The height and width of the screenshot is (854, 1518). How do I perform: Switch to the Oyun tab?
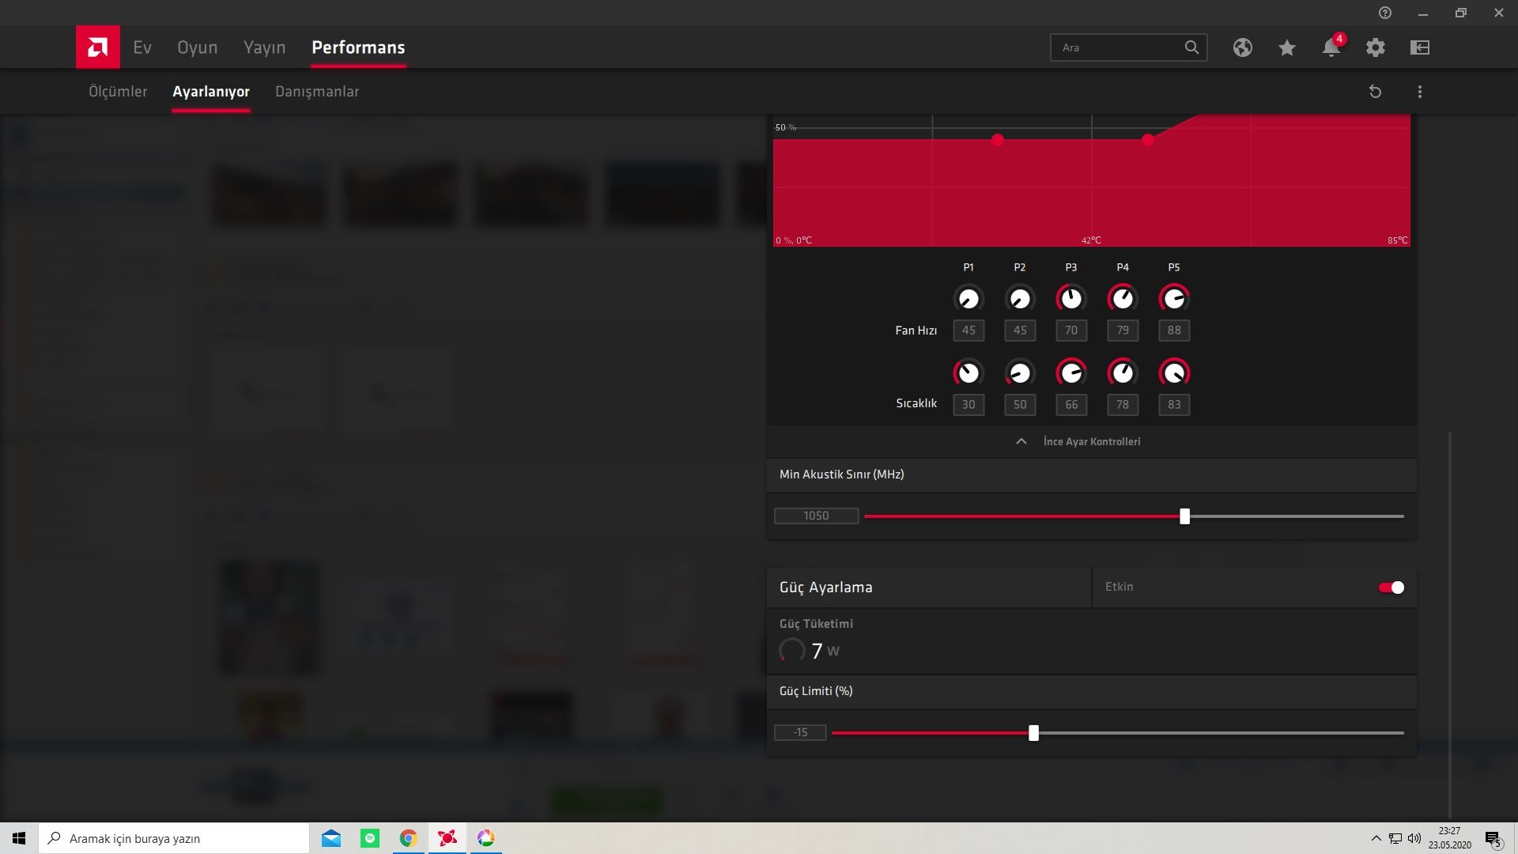click(x=197, y=47)
